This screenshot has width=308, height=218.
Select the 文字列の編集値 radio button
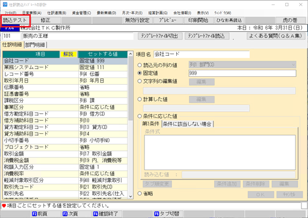(x=140, y=81)
